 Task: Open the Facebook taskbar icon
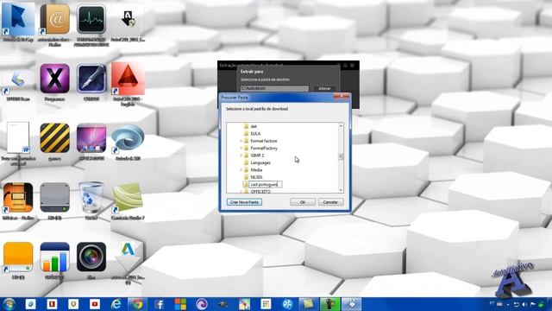(159, 304)
